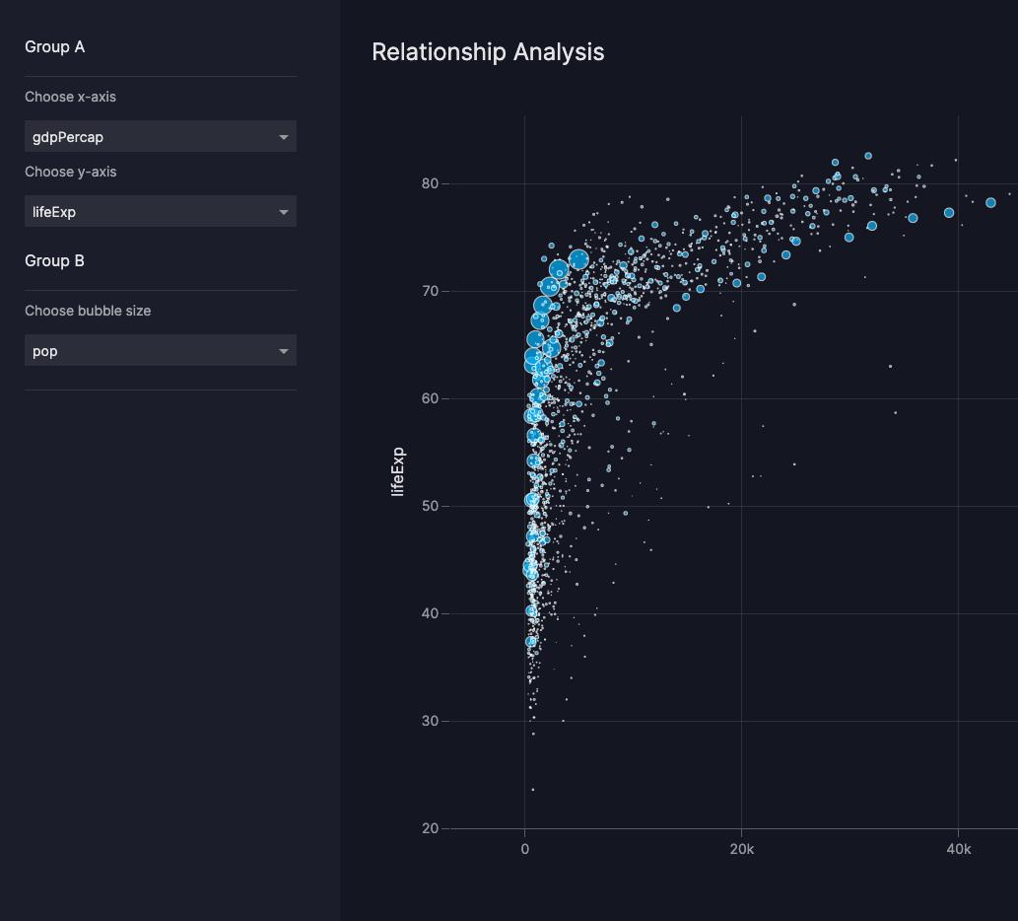Click the 20k tick label on the x-axis

(742, 848)
